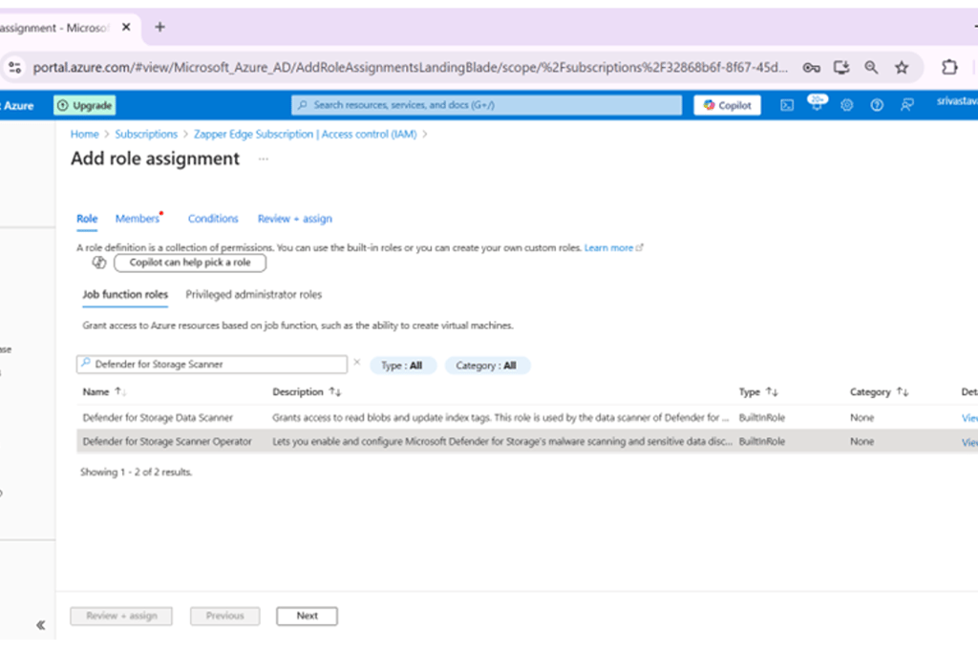
Task: Open the browser extensions puzzle icon
Action: (x=949, y=68)
